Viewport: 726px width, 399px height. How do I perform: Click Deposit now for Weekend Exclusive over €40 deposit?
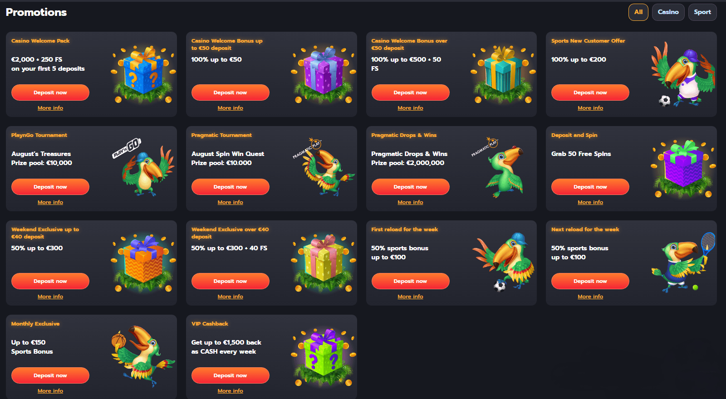pyautogui.click(x=231, y=281)
